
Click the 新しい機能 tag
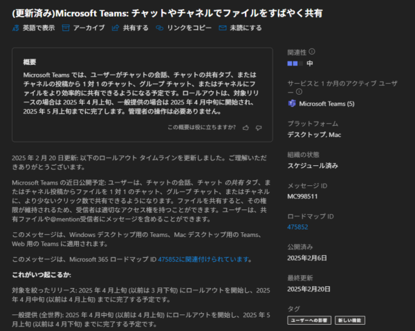click(x=350, y=321)
